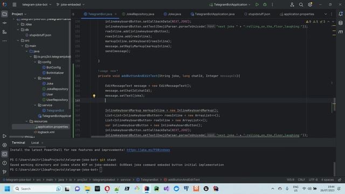Open the Git tool window

tap(4, 172)
